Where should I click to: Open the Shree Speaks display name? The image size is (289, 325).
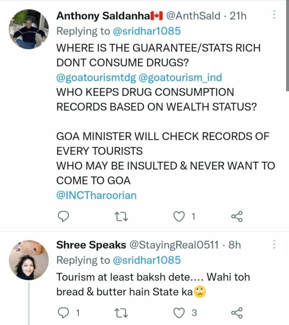pyautogui.click(x=91, y=245)
